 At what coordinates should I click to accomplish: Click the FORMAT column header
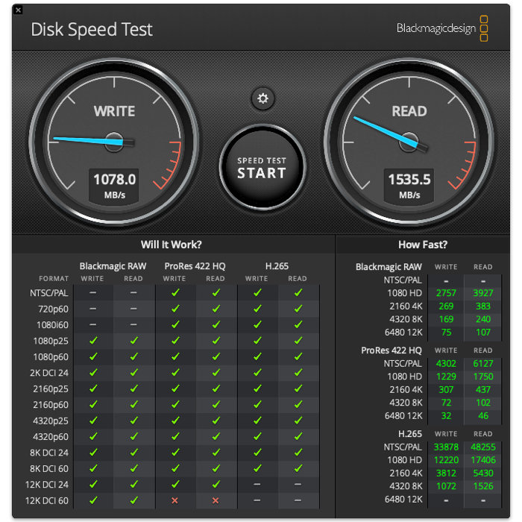pyautogui.click(x=54, y=279)
